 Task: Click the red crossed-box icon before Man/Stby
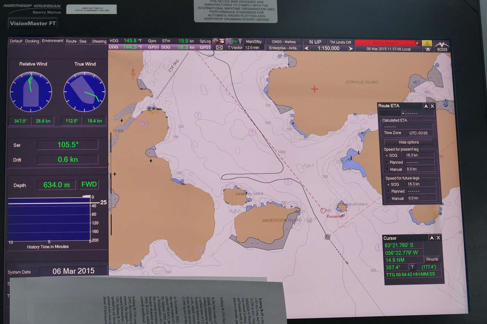(x=222, y=41)
